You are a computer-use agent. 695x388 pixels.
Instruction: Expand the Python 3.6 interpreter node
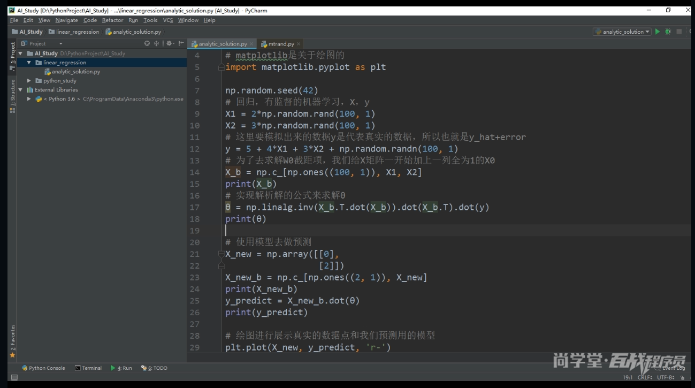29,99
